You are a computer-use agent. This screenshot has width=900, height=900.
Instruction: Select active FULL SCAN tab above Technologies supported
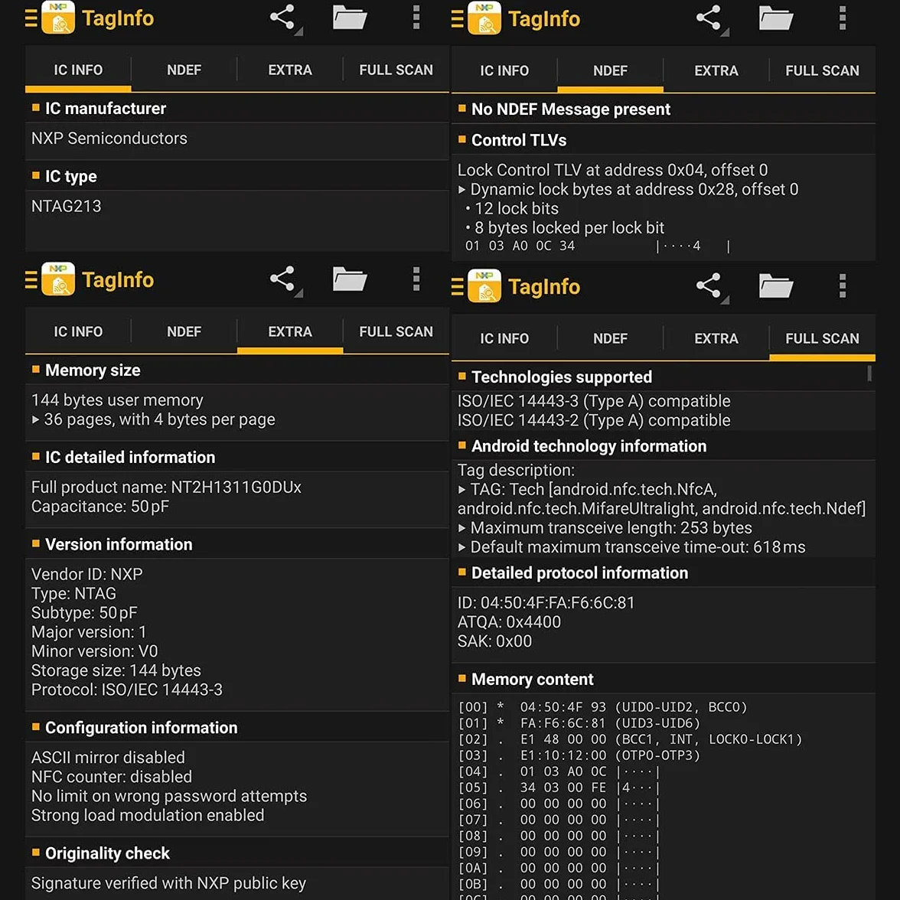point(823,338)
